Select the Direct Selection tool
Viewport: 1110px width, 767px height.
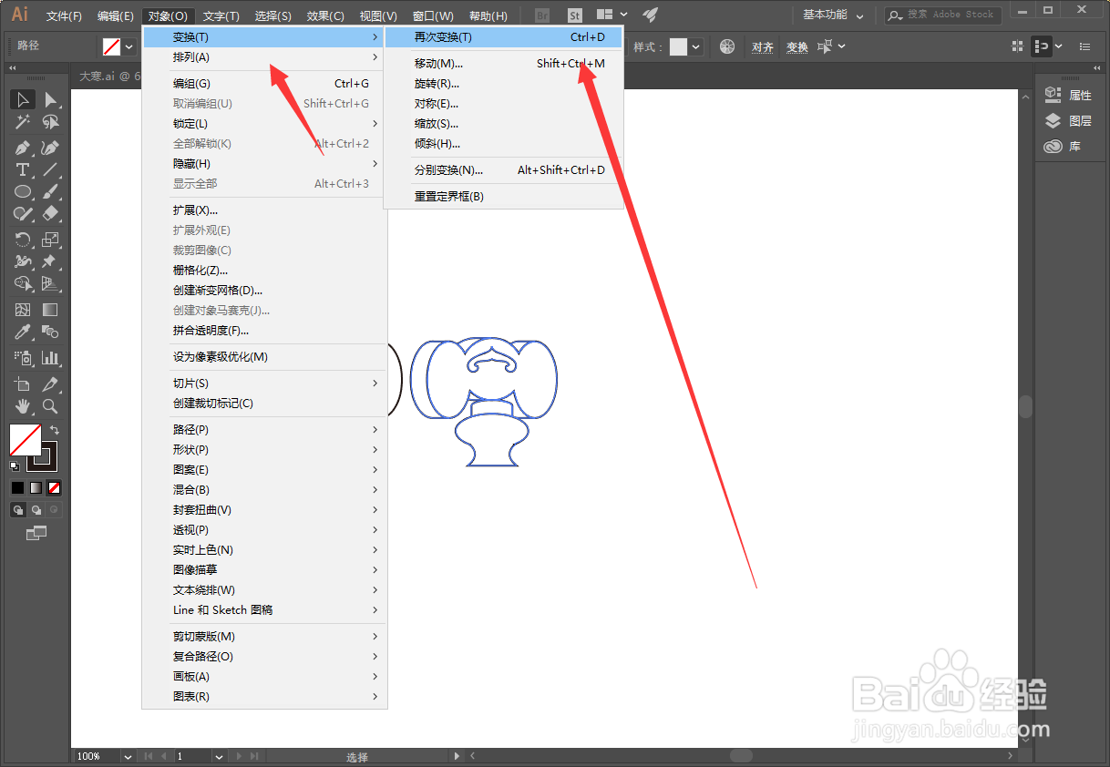pyautogui.click(x=50, y=99)
